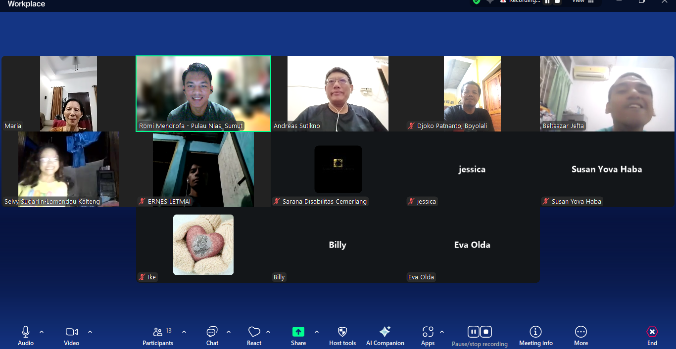Expand the video options chevron

(x=90, y=332)
